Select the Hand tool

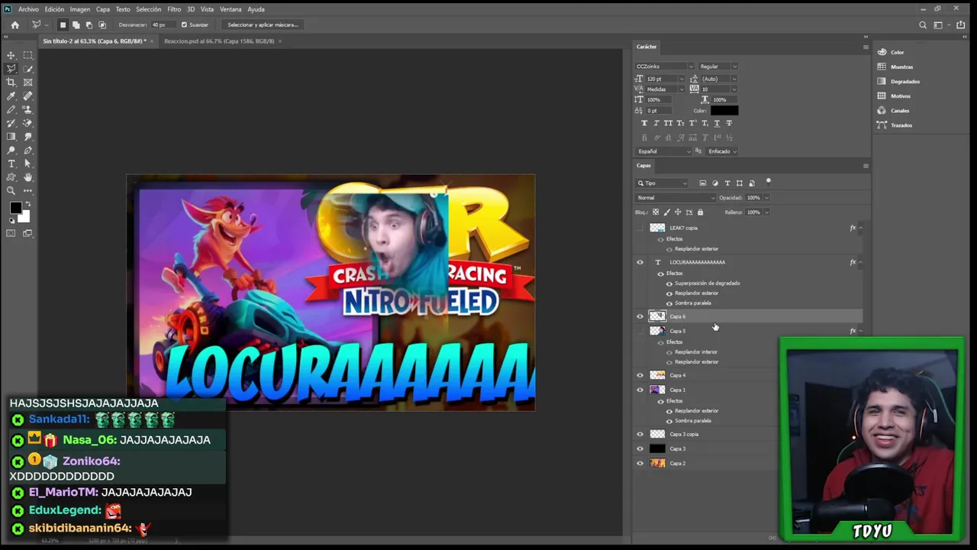coord(28,177)
